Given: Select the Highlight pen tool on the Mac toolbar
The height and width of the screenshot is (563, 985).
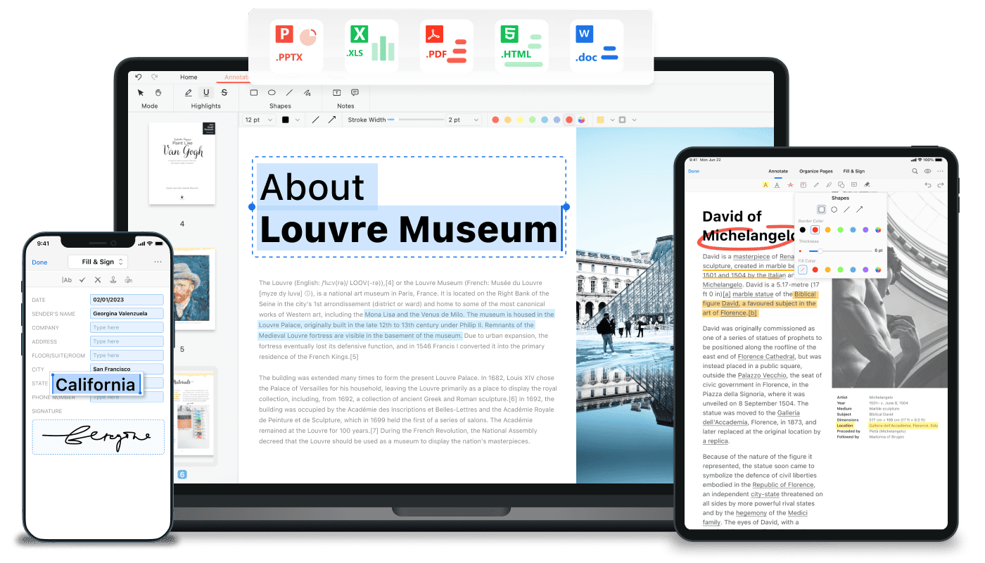Looking at the screenshot, I should [x=189, y=92].
